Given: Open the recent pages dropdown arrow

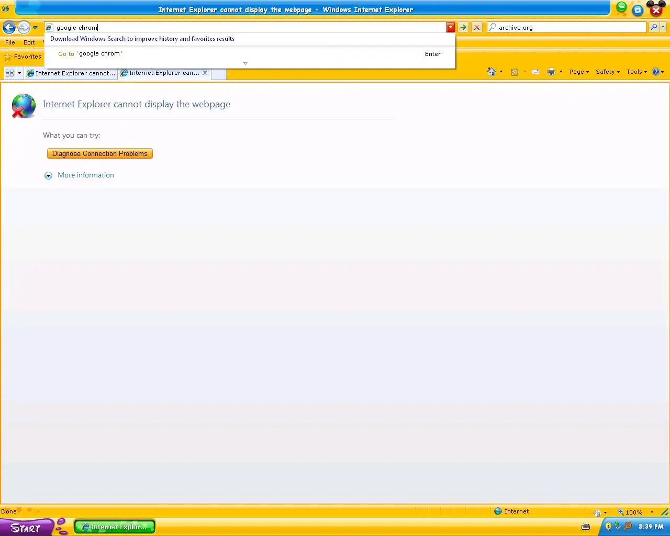Looking at the screenshot, I should pos(35,28).
